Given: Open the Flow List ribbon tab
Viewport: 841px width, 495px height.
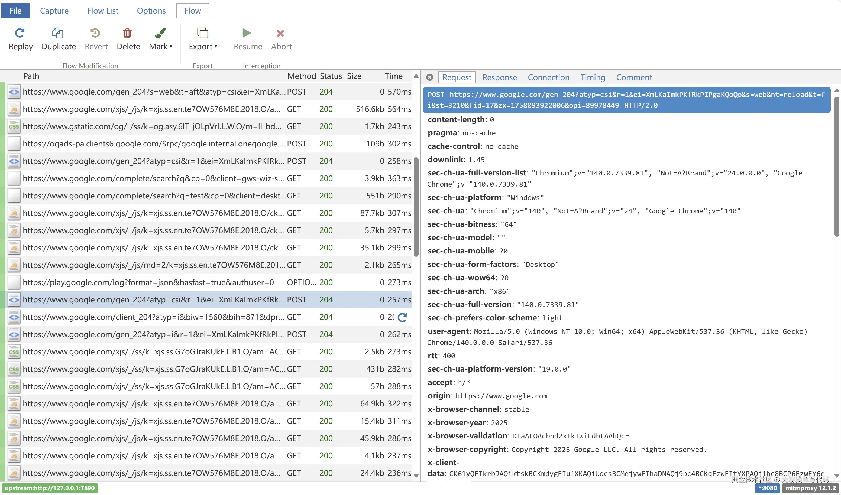Looking at the screenshot, I should [102, 11].
